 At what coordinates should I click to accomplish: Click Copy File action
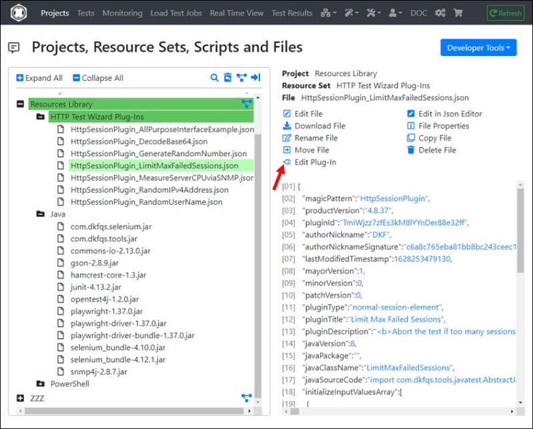429,138
